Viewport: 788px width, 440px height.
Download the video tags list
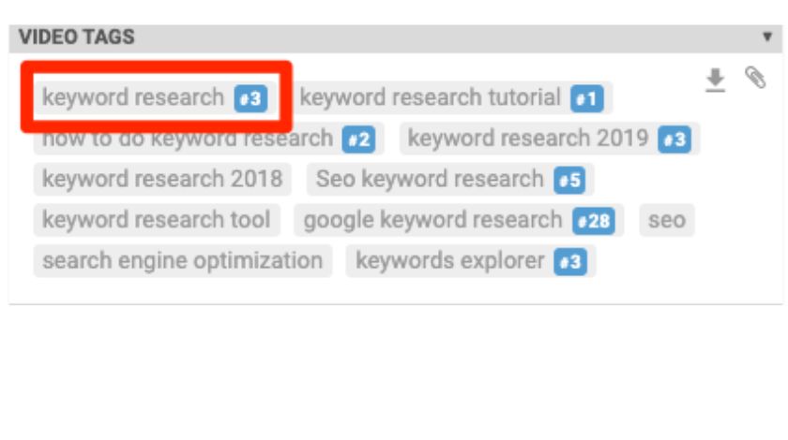coord(715,81)
